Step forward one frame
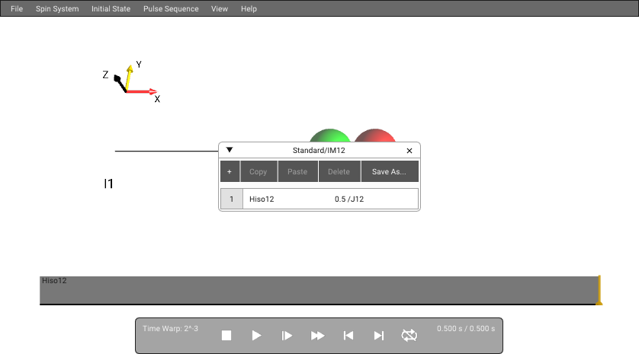The width and height of the screenshot is (639, 354). [287, 336]
